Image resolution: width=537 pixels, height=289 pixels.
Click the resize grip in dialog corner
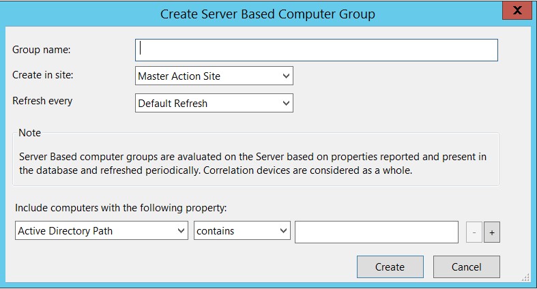(x=525, y=278)
